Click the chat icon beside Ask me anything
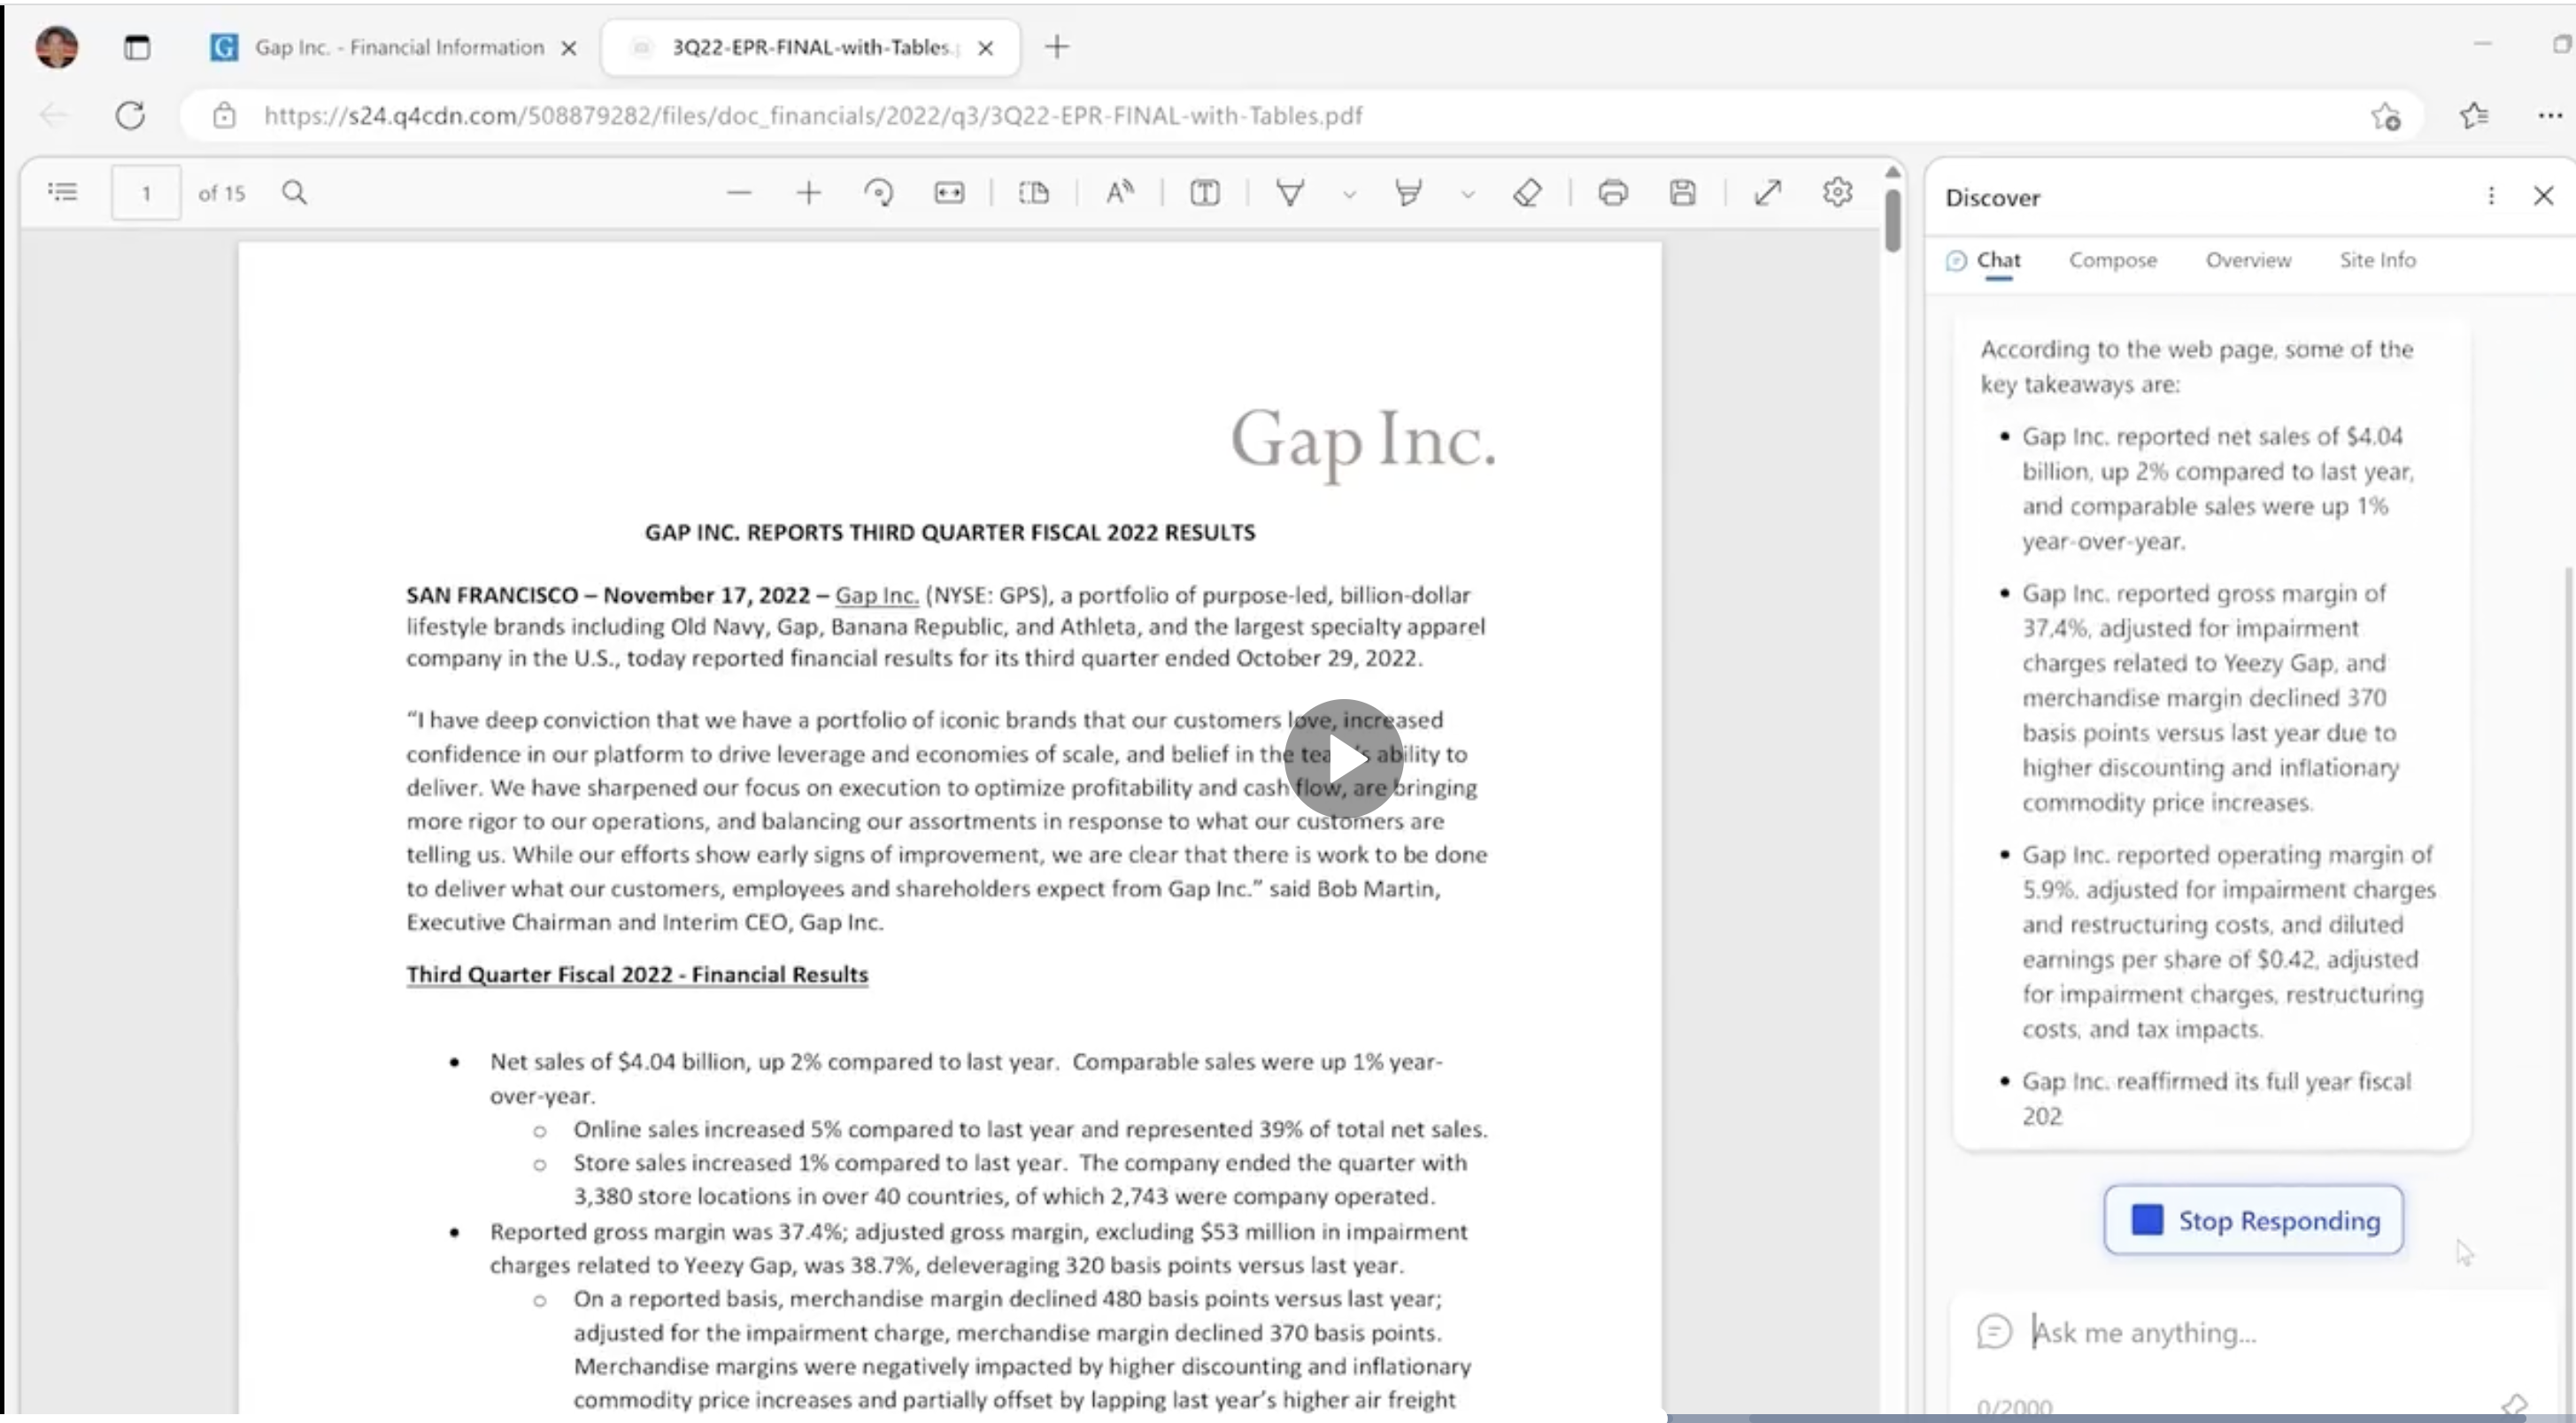Viewport: 2576px width, 1423px height. coord(1994,1332)
